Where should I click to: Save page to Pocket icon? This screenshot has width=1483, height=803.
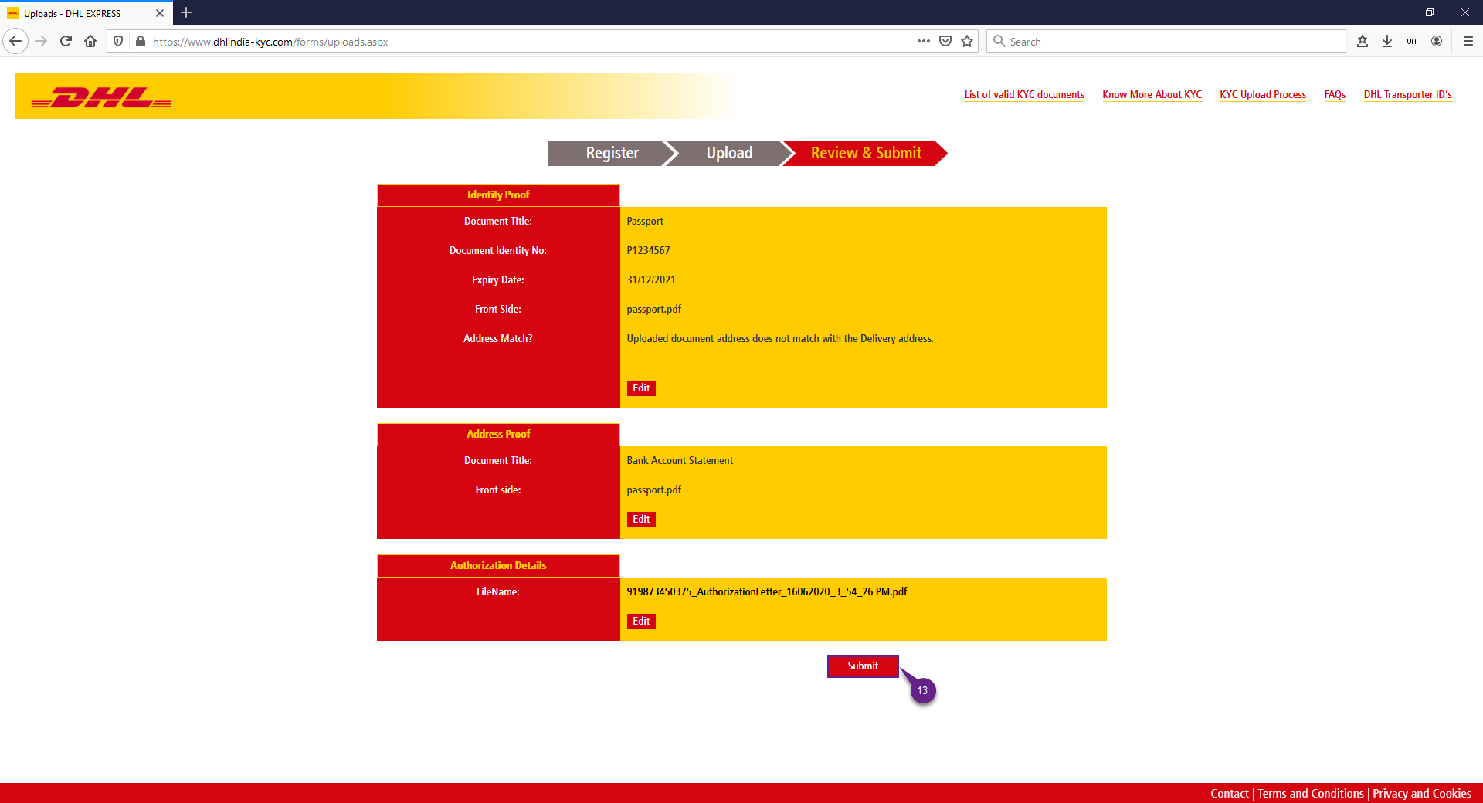[x=945, y=41]
